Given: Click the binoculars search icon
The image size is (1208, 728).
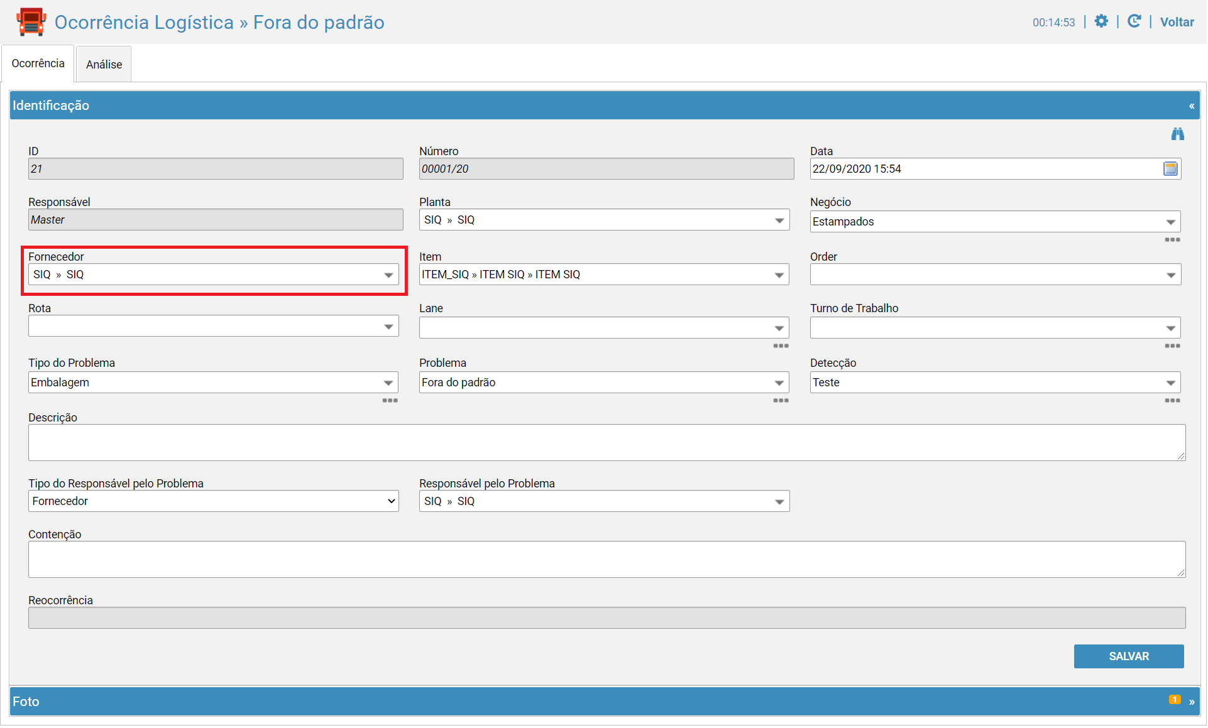Looking at the screenshot, I should point(1177,134).
